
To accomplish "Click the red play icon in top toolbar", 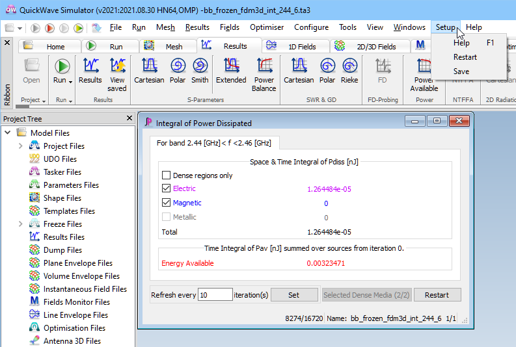I will (49, 28).
